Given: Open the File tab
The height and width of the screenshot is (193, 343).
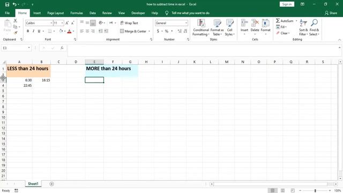Looking at the screenshot, I should pyautogui.click(x=7, y=13).
